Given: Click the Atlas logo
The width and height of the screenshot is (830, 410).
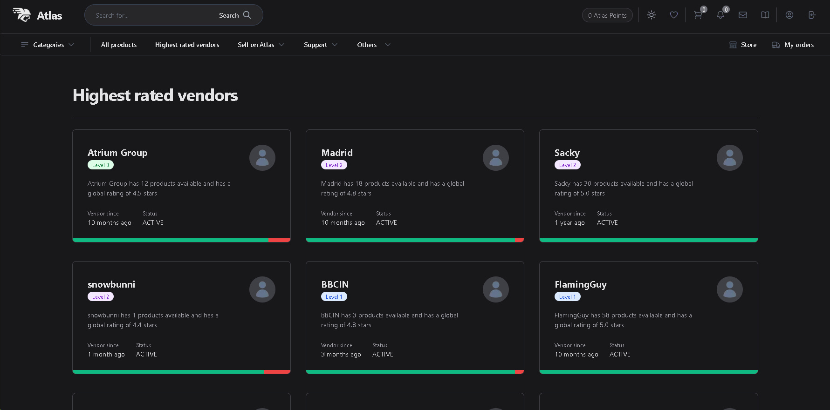Looking at the screenshot, I should click(37, 15).
